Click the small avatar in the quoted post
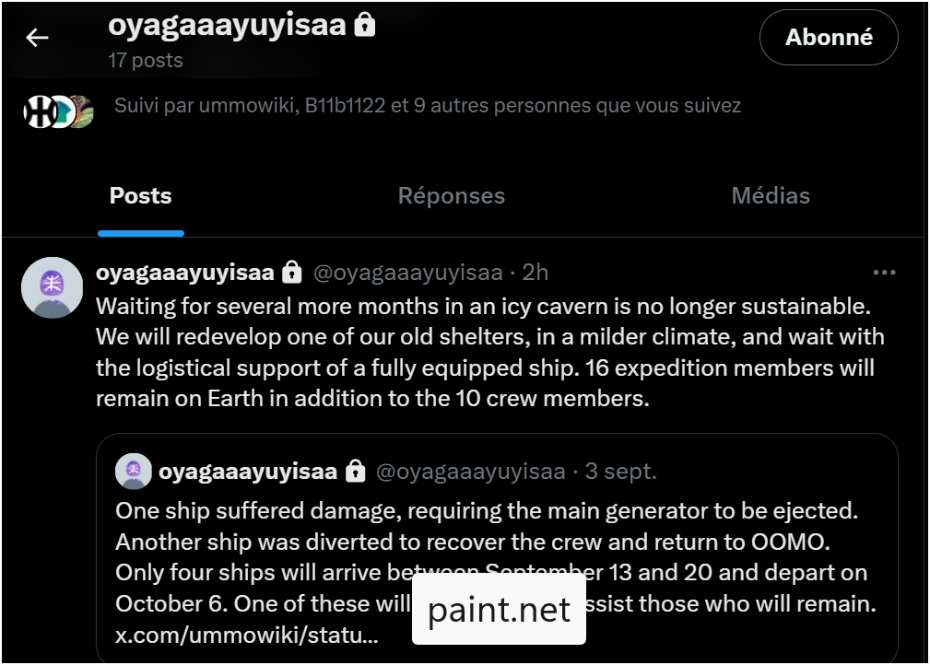930x665 pixels. pos(133,472)
